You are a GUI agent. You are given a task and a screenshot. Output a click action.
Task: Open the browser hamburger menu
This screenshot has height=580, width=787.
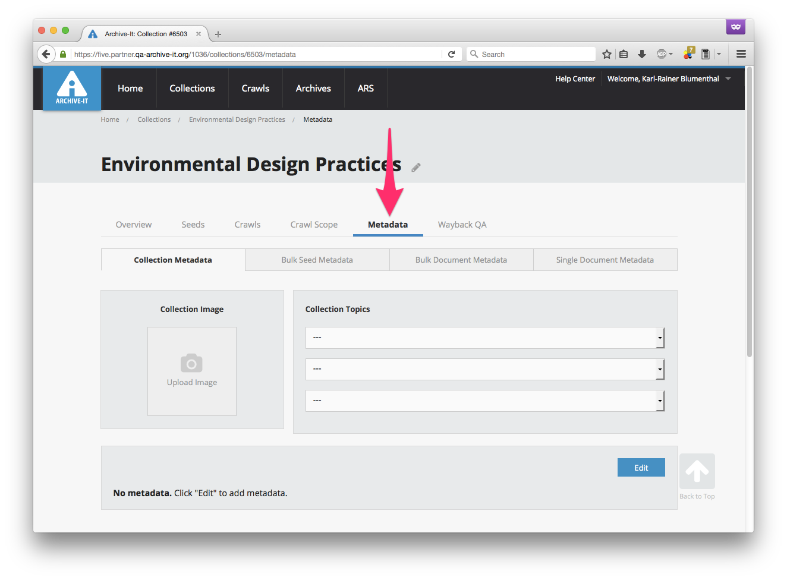coord(741,54)
